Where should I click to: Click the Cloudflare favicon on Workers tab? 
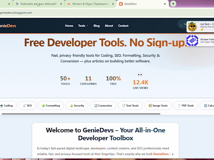[69, 4]
